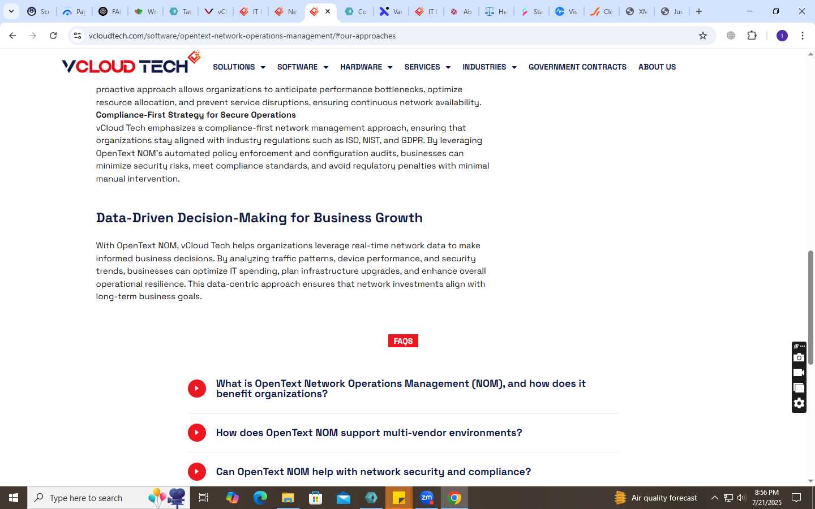This screenshot has height=509, width=815.
Task: Switch to the 'Jus' browser tab
Action: 672,11
